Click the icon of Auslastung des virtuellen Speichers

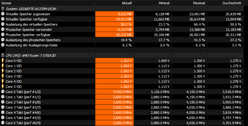(x=3, y=24)
